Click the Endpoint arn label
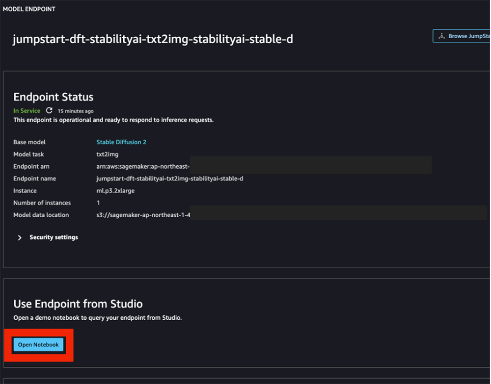 click(31, 166)
